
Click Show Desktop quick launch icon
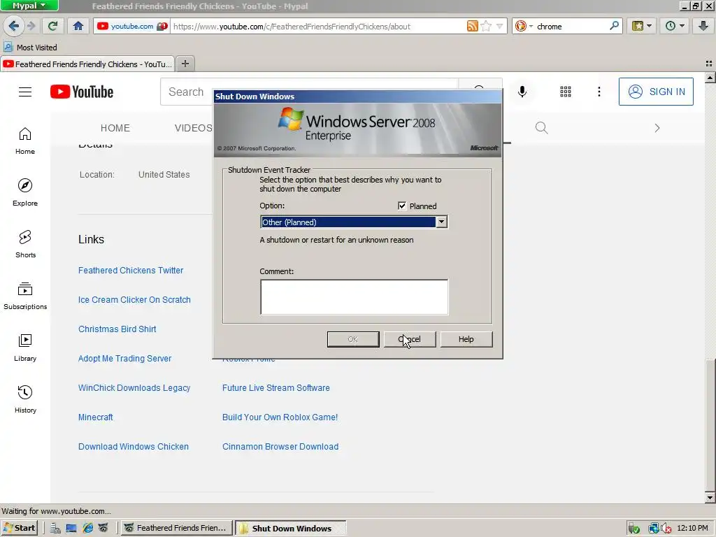point(71,529)
